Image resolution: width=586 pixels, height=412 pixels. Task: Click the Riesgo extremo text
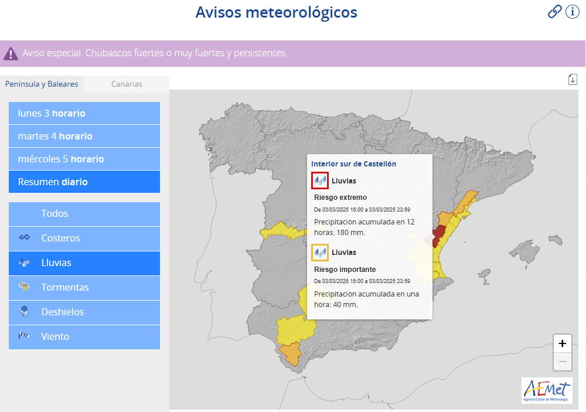(x=340, y=198)
